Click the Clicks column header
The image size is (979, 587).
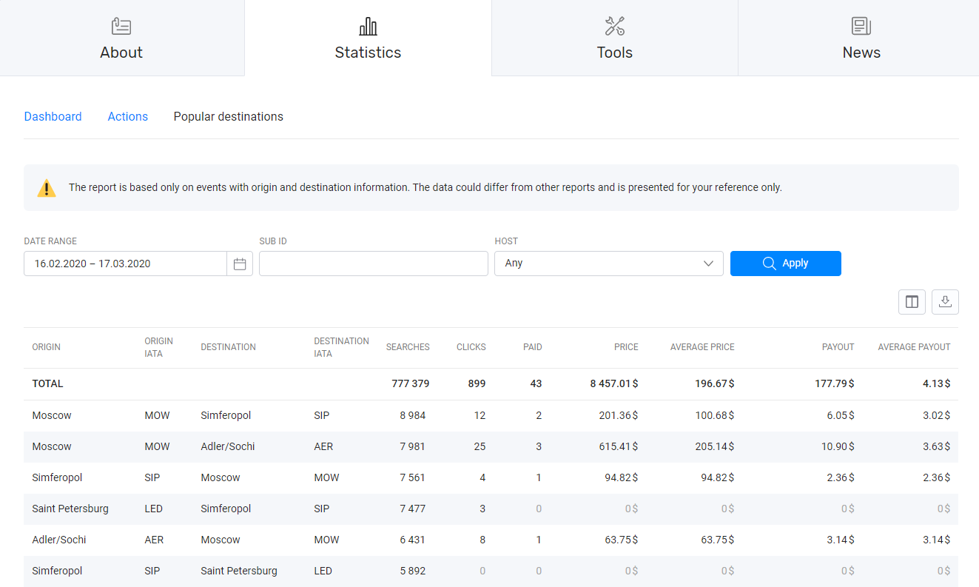pos(471,347)
